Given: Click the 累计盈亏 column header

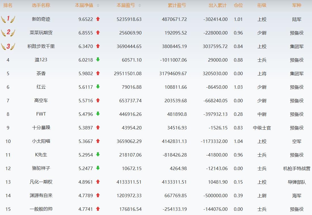Looking at the screenshot, I should pyautogui.click(x=177, y=5).
